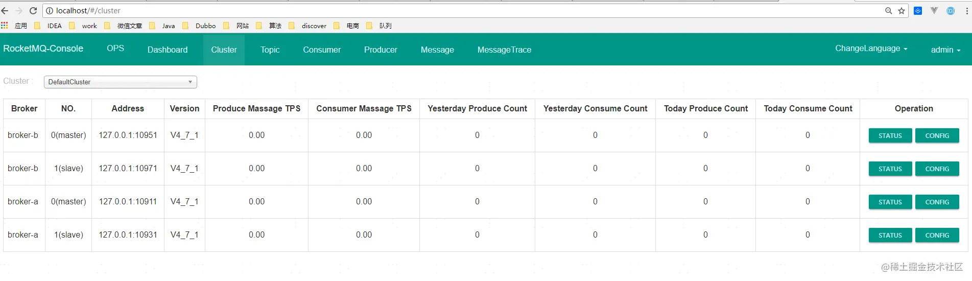
Task: Open the Dubbo bookmark folder
Action: (x=199, y=26)
